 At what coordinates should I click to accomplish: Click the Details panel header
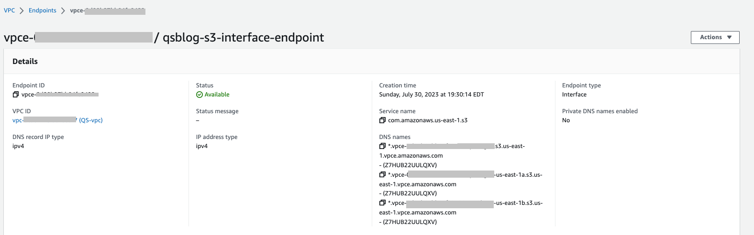[x=25, y=61]
